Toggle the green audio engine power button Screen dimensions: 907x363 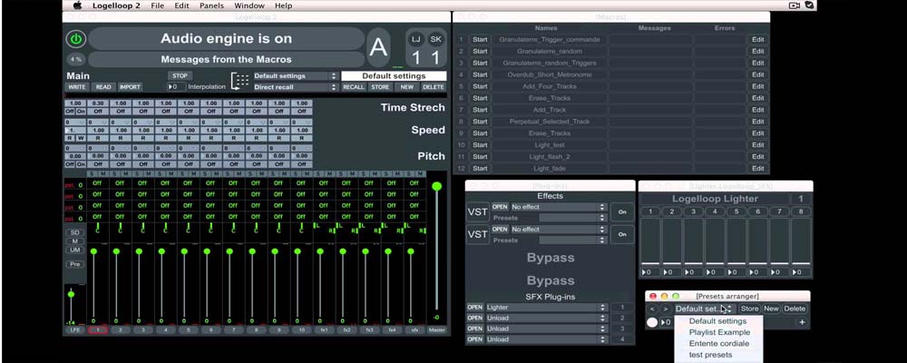[76, 39]
